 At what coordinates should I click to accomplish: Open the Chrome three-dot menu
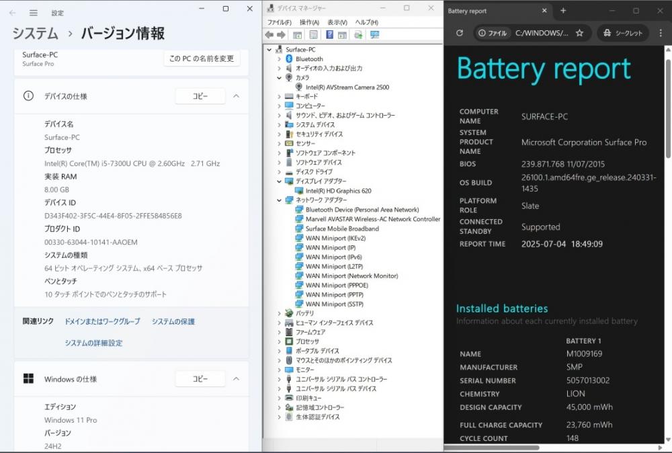pos(661,32)
